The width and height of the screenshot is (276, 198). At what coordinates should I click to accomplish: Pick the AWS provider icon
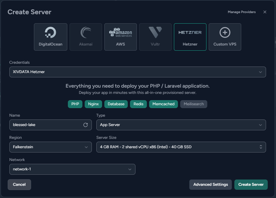point(120,33)
